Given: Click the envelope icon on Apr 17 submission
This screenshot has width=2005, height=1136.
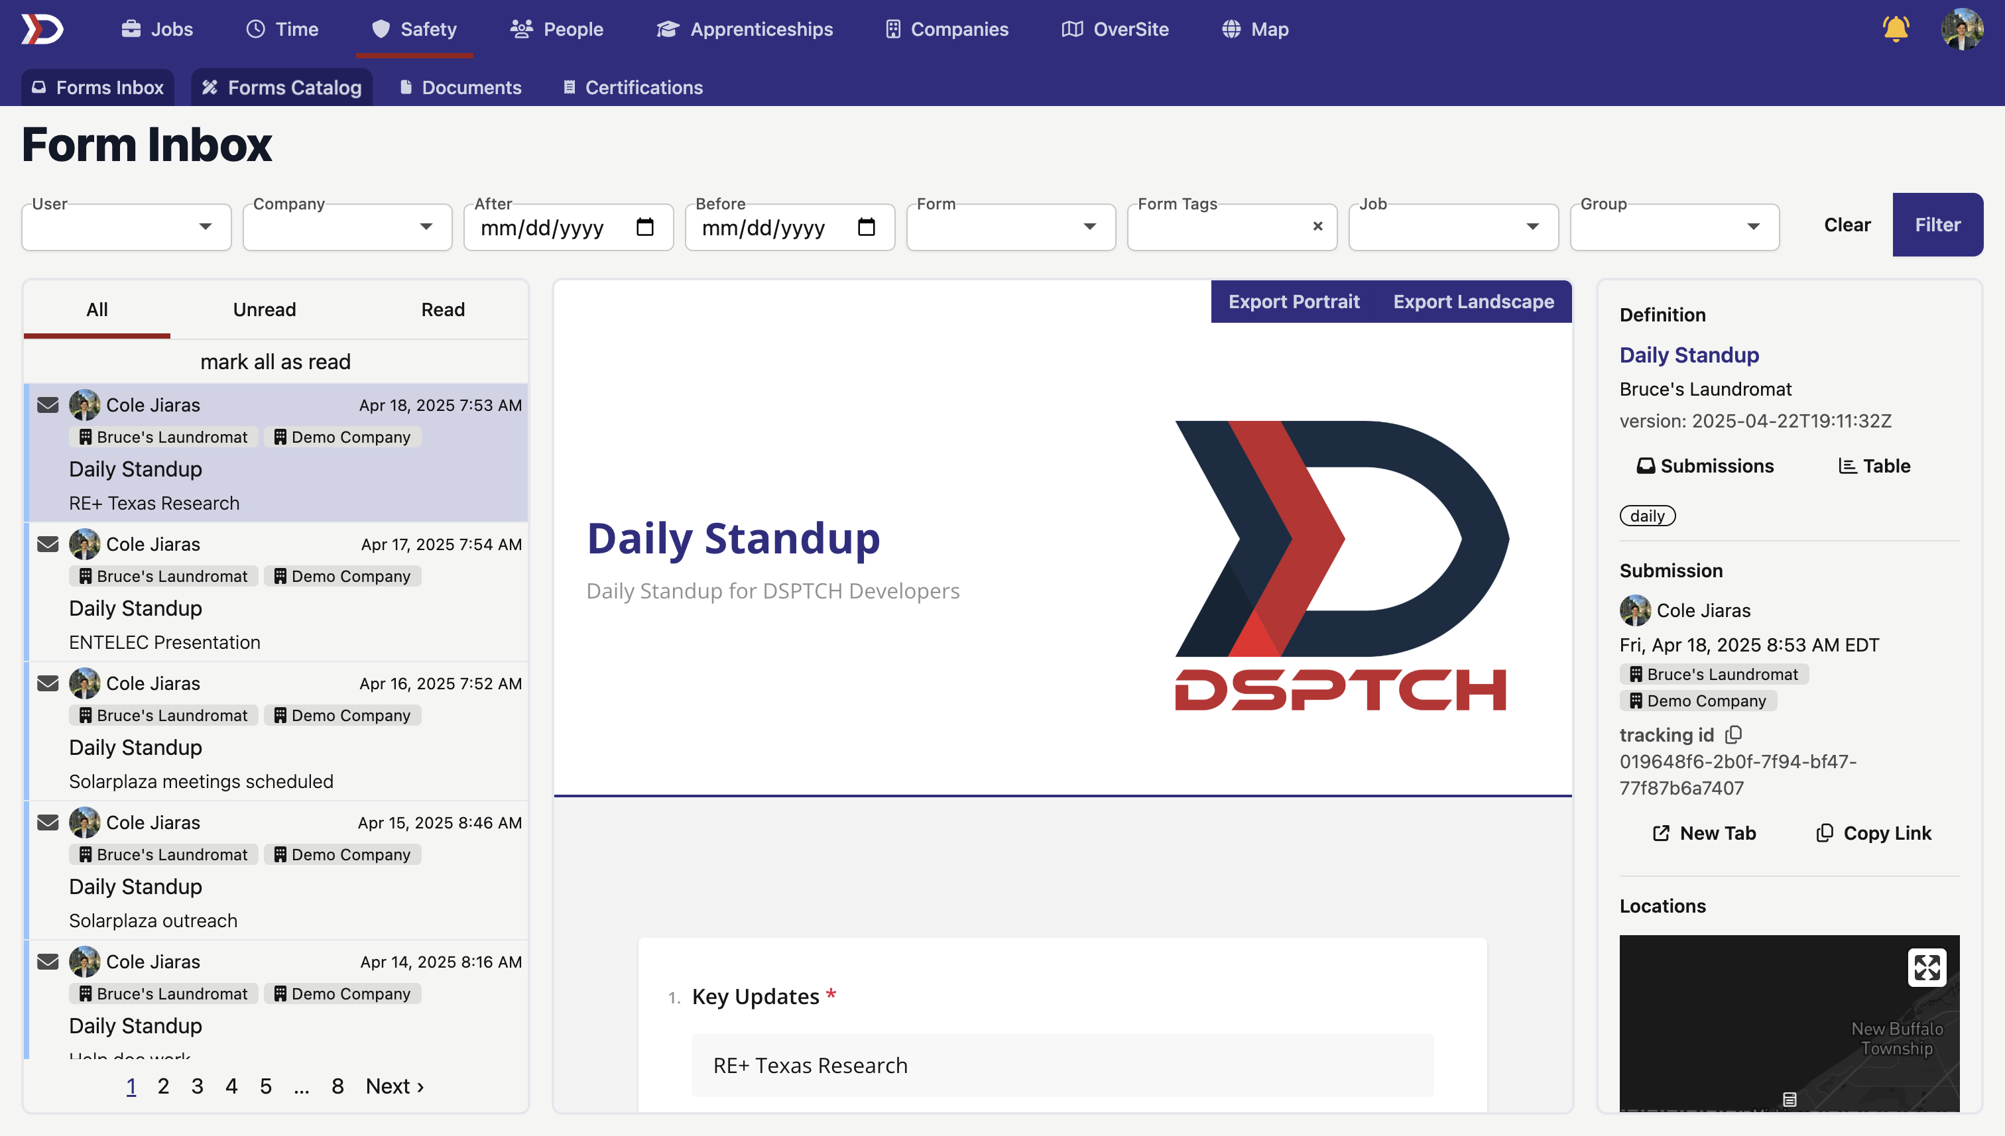Looking at the screenshot, I should click(x=48, y=544).
